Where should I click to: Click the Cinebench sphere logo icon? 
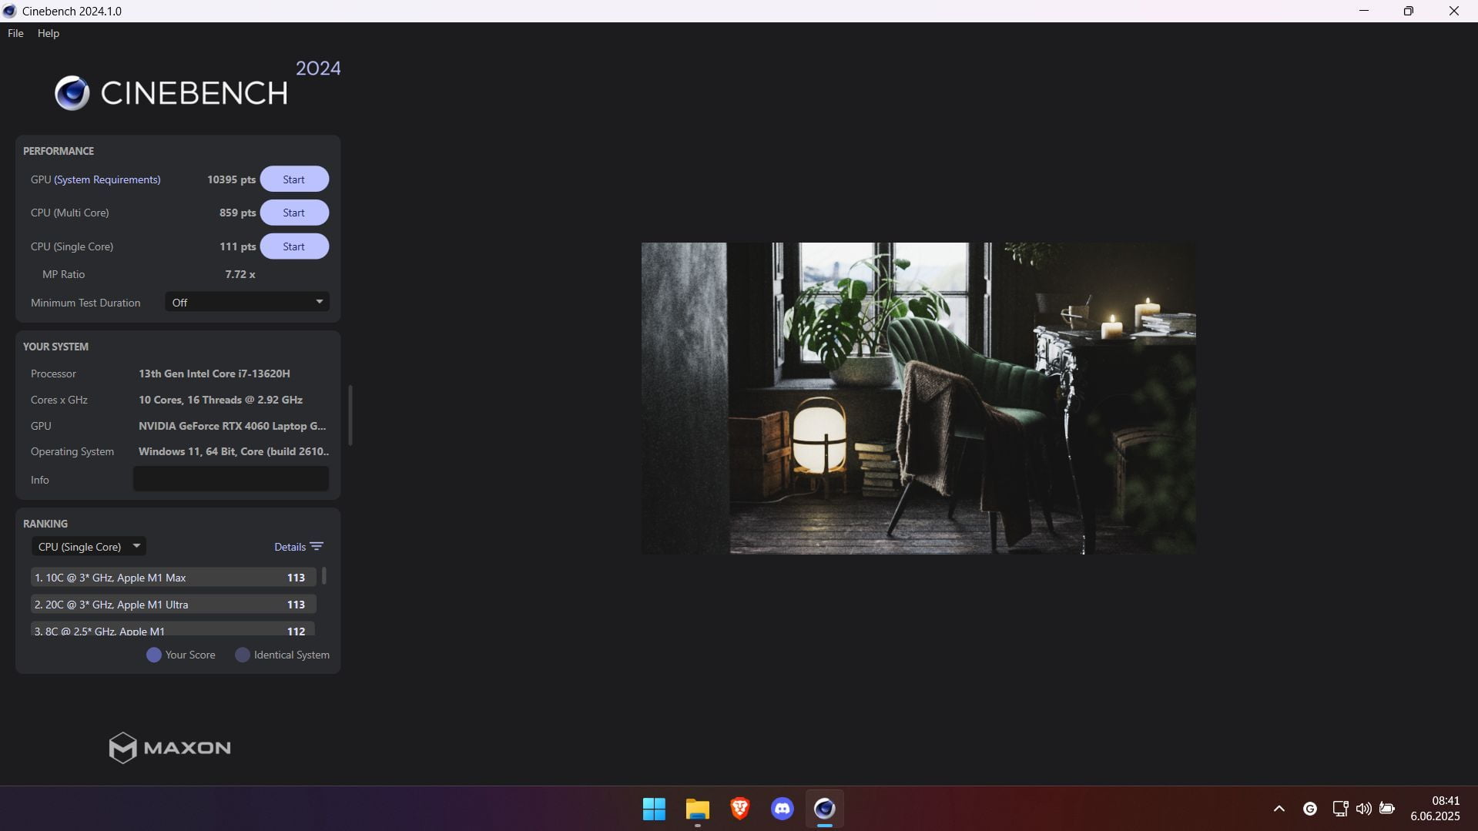click(x=72, y=93)
